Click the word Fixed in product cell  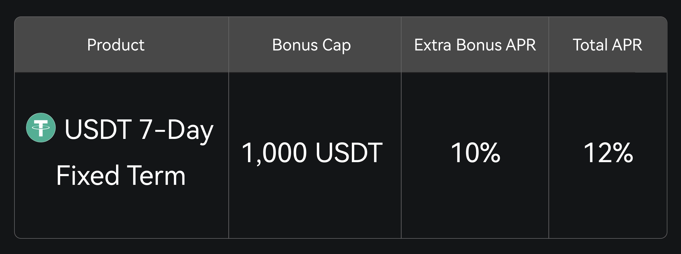[x=87, y=176]
